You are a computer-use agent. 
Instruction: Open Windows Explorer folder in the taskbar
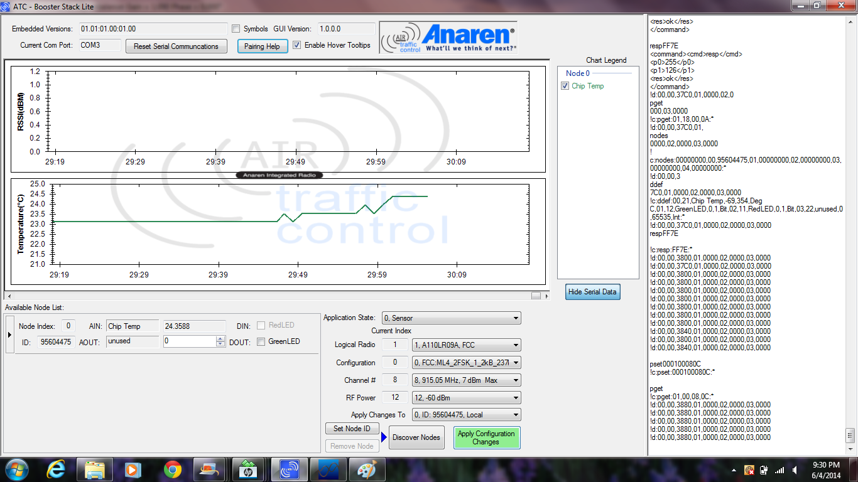pos(95,469)
